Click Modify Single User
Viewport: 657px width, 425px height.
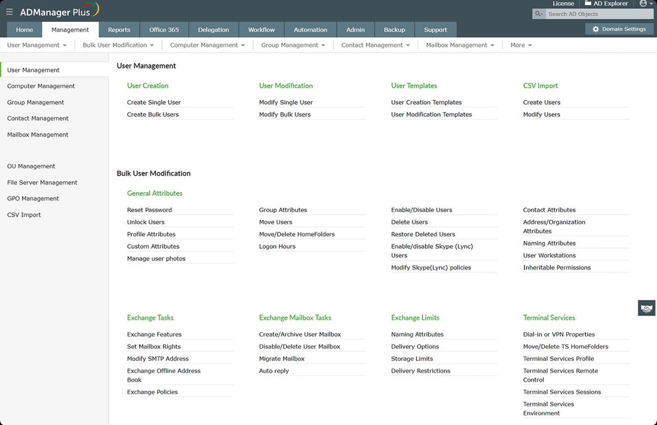point(286,102)
